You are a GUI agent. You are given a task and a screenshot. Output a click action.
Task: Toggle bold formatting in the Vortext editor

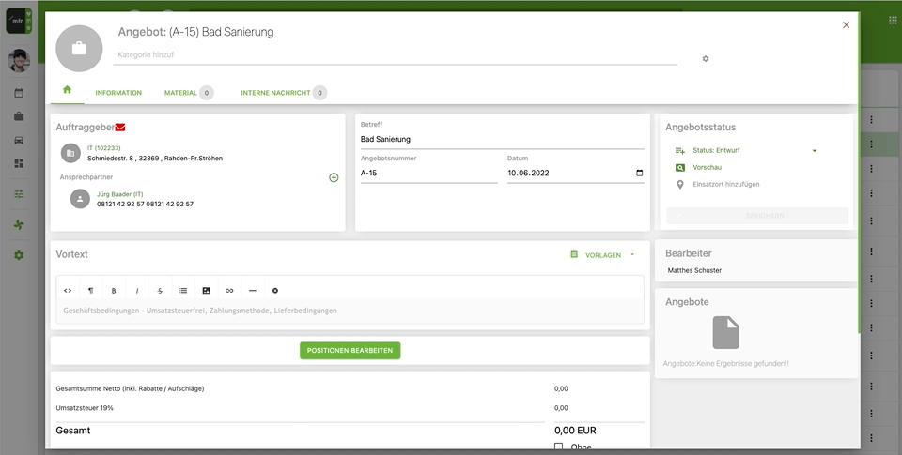114,291
